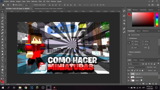Viewport: 160px width, 90px height.
Task: Create a new group with the folder icon
Action: 150,84
